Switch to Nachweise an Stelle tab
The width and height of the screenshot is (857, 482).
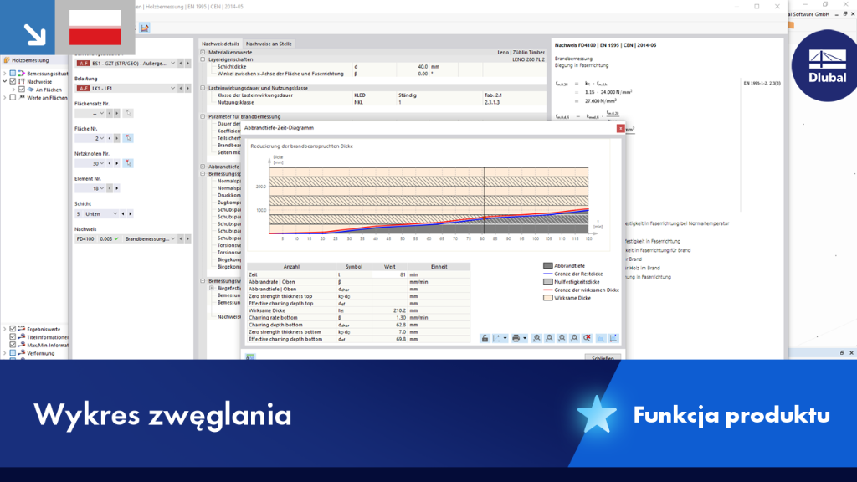point(269,44)
